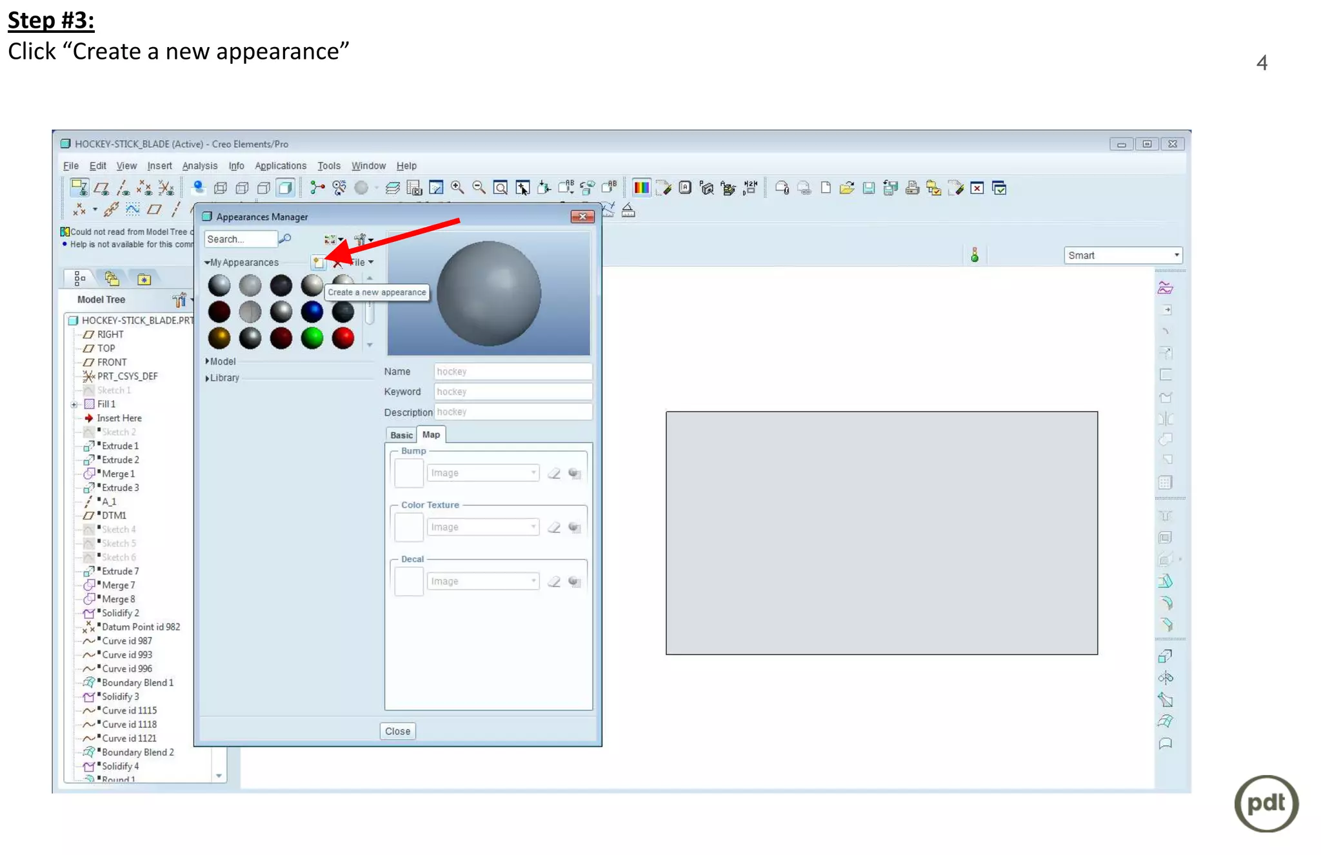
Task: Click the Create a new appearance icon
Action: 319,263
